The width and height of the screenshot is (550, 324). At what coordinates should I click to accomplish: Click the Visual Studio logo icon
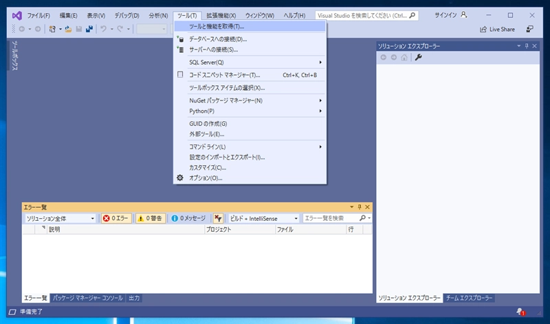pos(16,15)
